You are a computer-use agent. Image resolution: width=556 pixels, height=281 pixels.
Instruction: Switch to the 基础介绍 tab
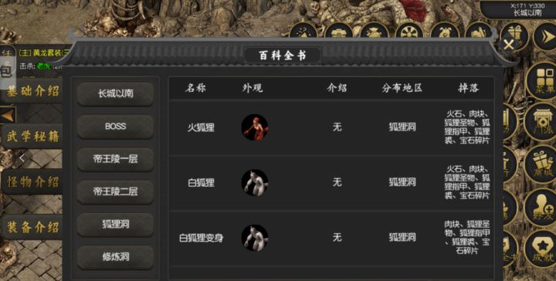(x=32, y=91)
